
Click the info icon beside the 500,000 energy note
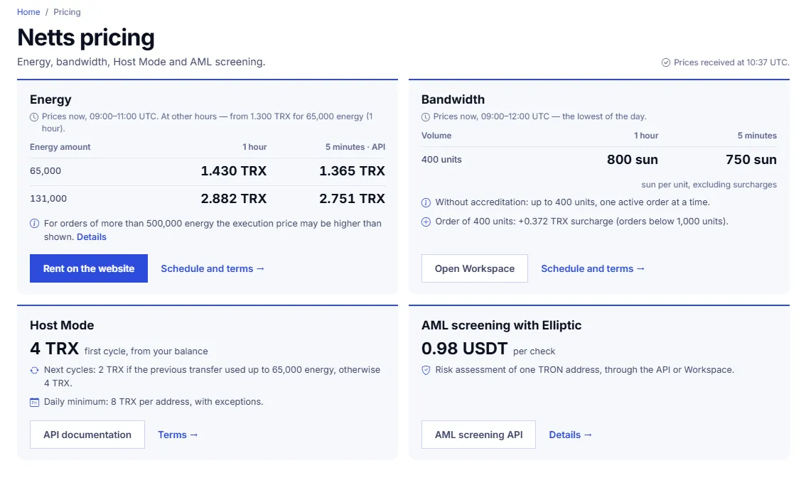(34, 224)
